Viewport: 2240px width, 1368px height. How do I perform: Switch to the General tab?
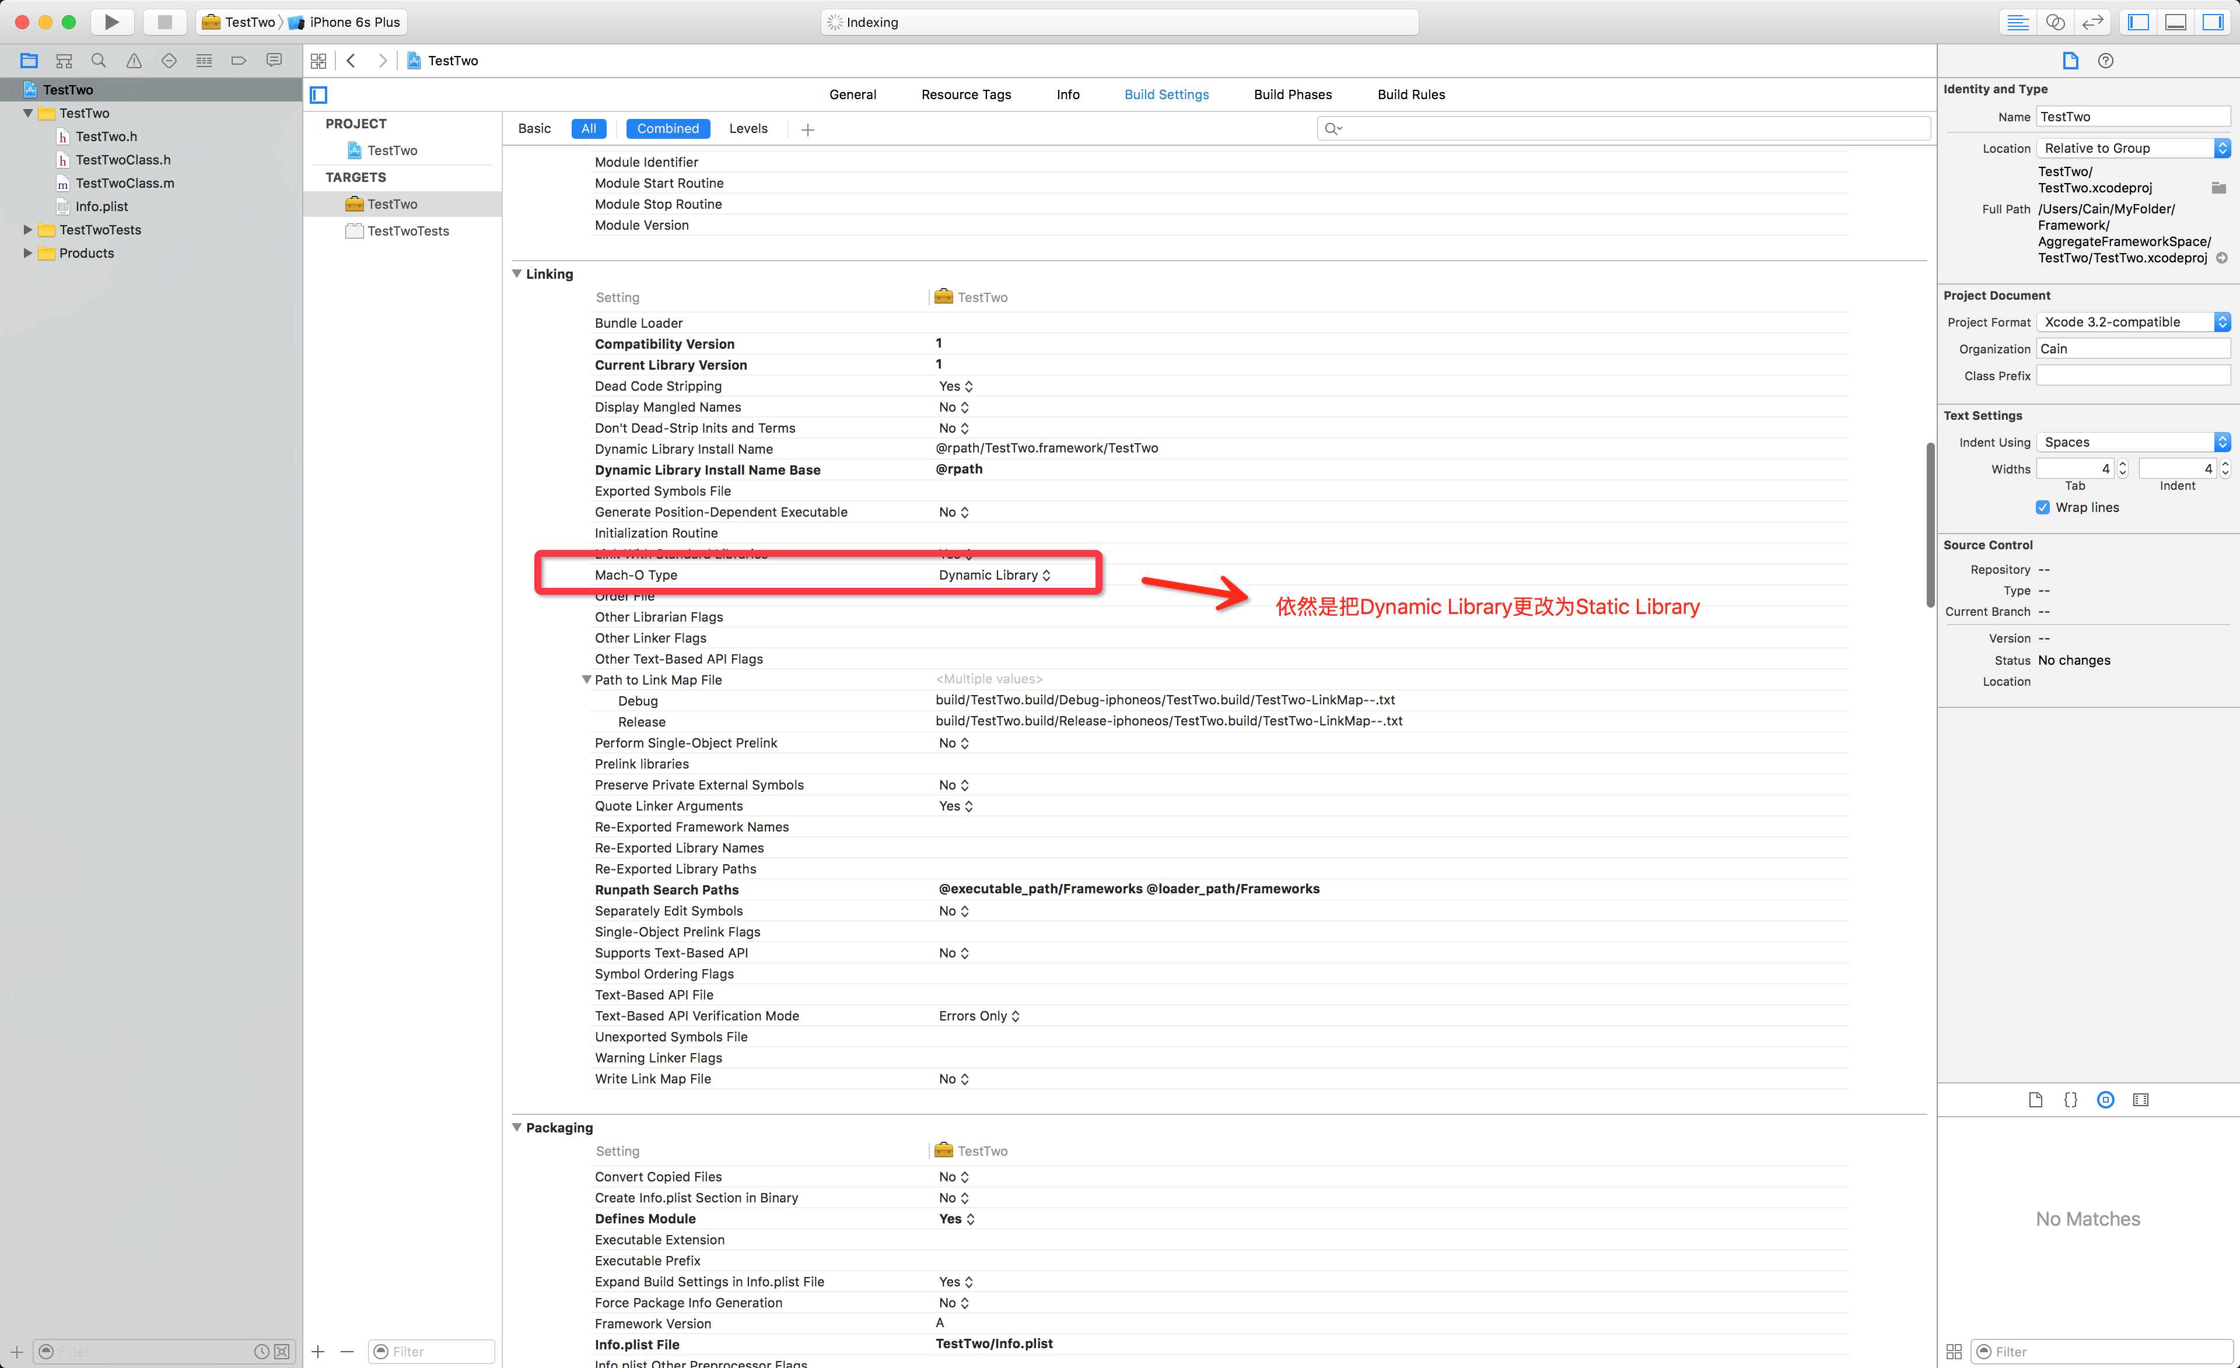tap(852, 94)
